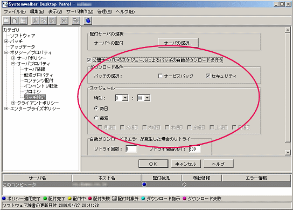Check the サービスパック checkbox
This screenshot has height=210, width=293.
[x=160, y=76]
